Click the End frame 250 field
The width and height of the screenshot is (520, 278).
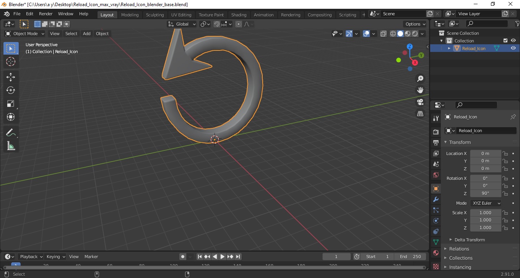tap(410, 257)
